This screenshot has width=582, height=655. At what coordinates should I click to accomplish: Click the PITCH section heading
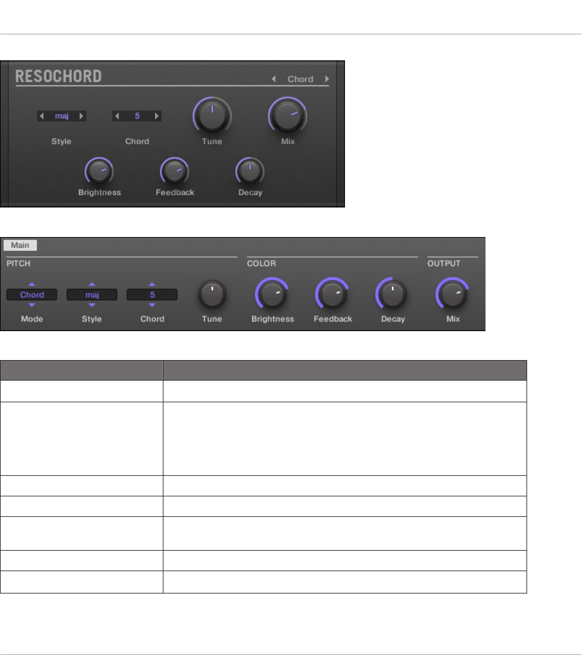click(18, 264)
